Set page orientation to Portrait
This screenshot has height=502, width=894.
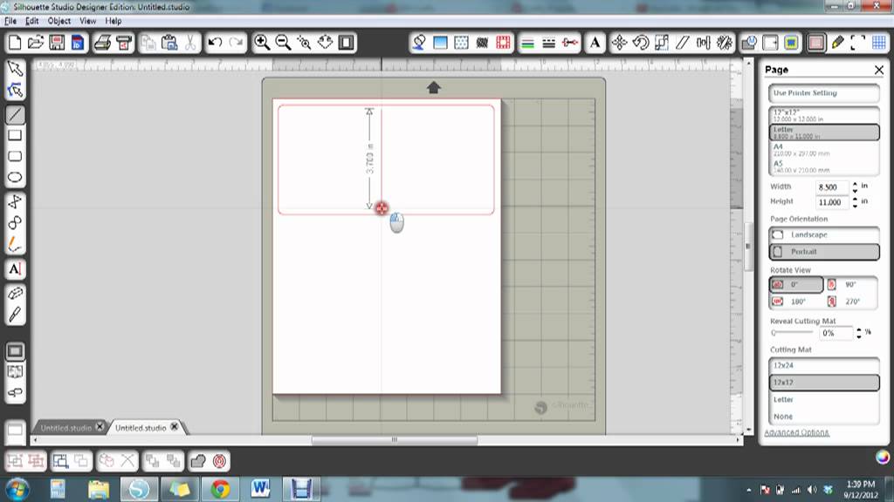824,252
